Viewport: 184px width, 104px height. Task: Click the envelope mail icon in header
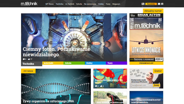pyautogui.click(x=159, y=4)
